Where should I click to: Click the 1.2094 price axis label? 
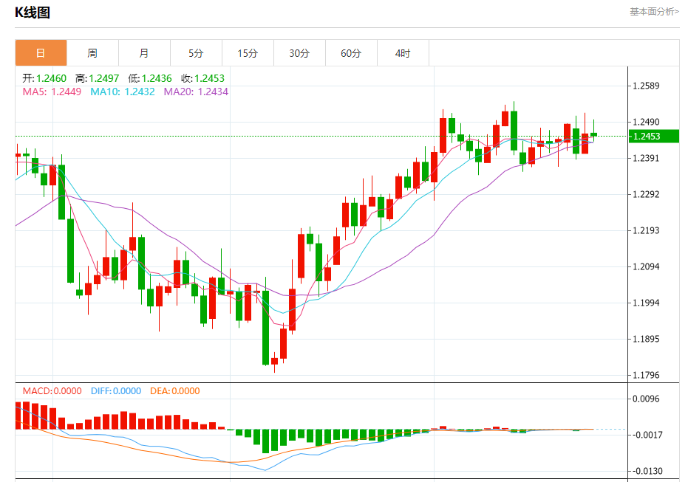coord(646,266)
